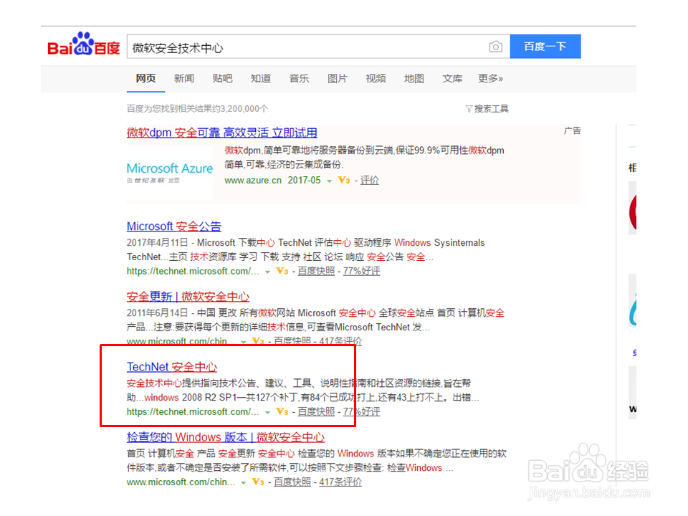688x516 pixels.
Task: Select the 网页 tab
Action: tap(145, 79)
